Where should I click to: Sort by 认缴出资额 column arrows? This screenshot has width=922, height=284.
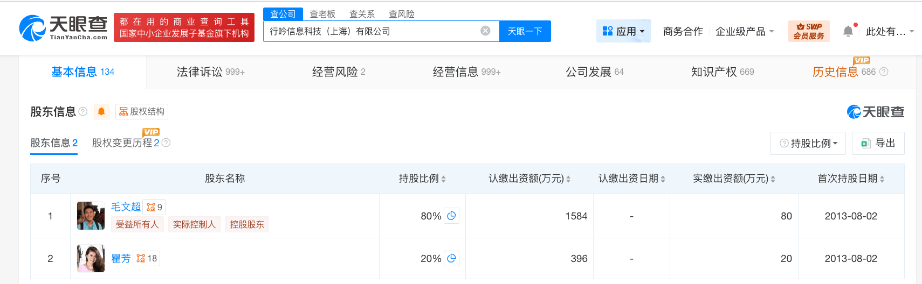point(568,179)
